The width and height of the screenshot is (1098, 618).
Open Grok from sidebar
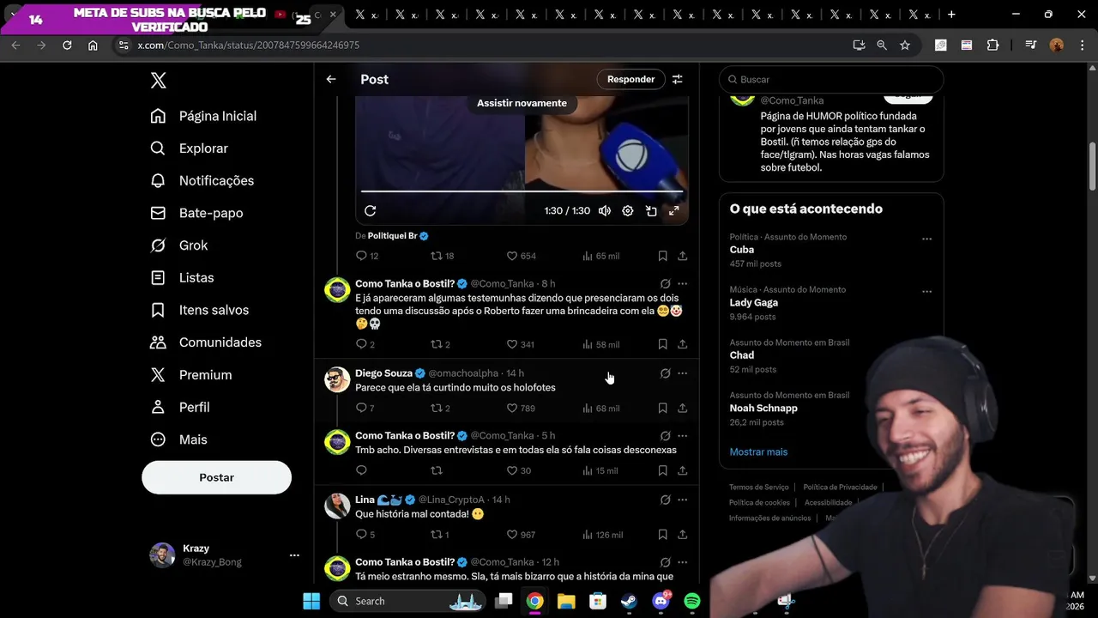point(178,245)
